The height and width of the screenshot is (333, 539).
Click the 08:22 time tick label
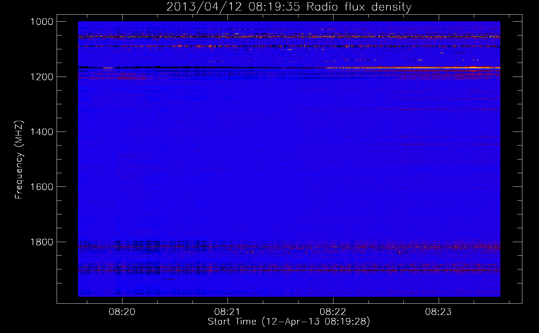click(333, 312)
